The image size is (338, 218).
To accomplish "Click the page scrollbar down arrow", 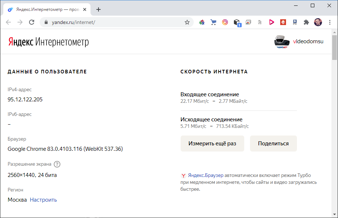I will click(335, 214).
